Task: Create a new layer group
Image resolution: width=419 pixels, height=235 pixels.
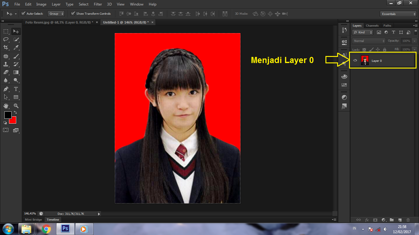Action: [x=392, y=220]
